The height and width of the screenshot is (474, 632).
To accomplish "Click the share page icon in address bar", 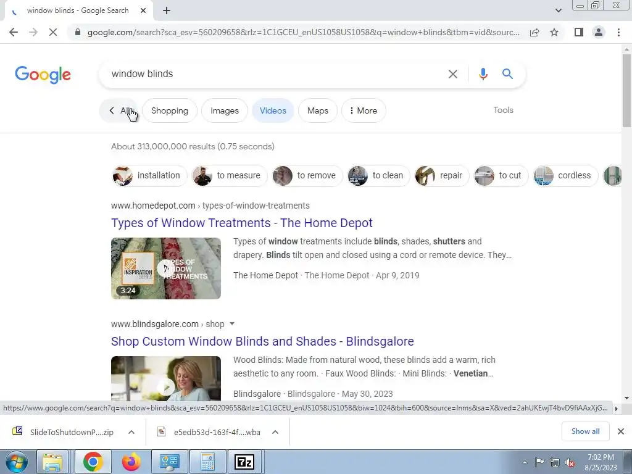I will click(x=534, y=32).
